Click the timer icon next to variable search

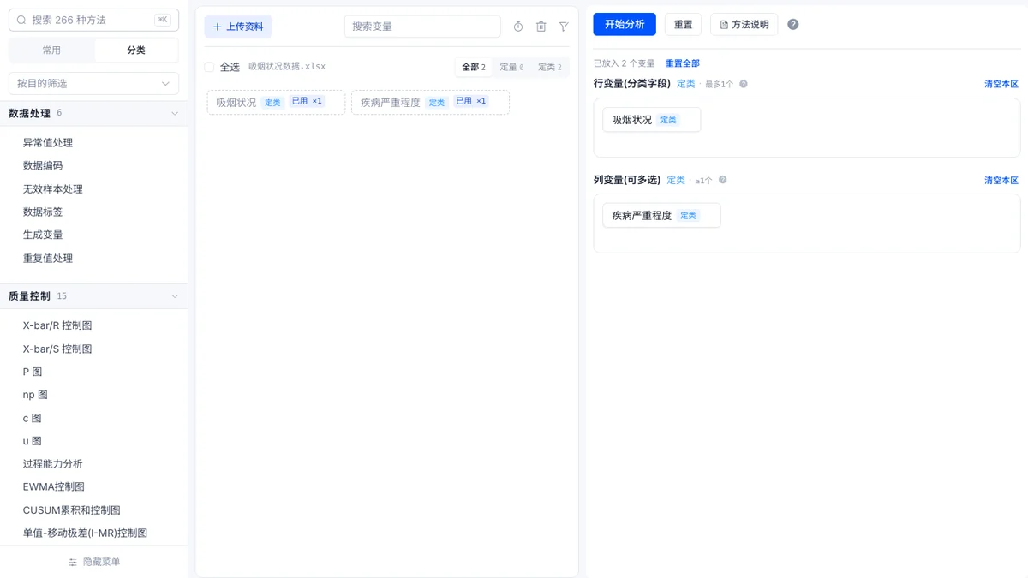click(518, 27)
